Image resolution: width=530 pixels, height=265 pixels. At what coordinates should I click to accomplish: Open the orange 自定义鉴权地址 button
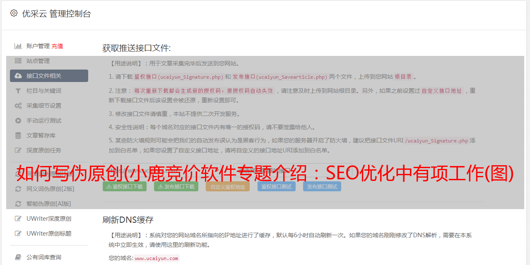click(x=228, y=186)
